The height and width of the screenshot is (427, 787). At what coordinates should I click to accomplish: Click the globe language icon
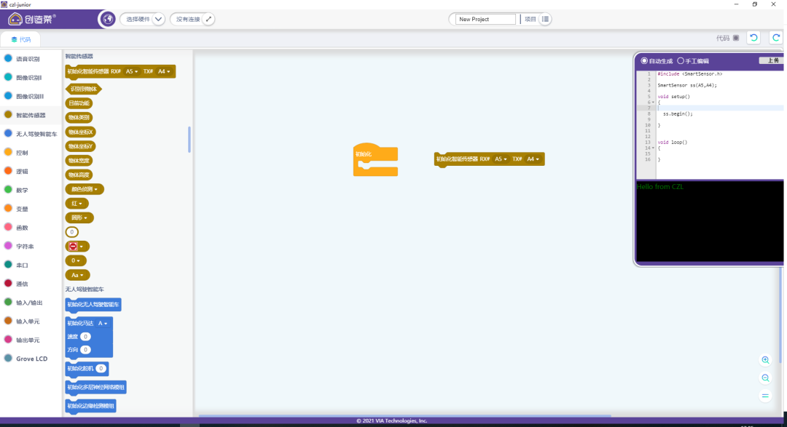pyautogui.click(x=107, y=19)
